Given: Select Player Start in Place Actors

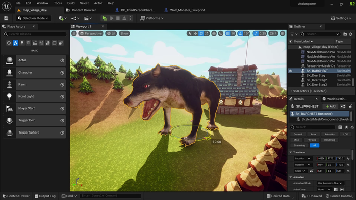Looking at the screenshot, I should (34, 108).
